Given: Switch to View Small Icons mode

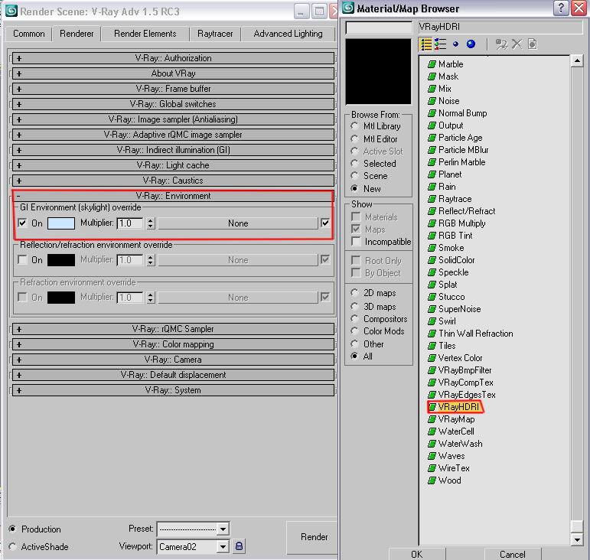Looking at the screenshot, I should coord(456,44).
